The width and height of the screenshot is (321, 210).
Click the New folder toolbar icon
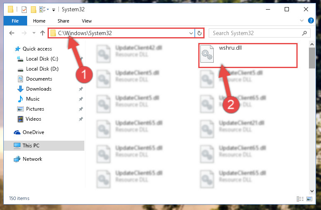point(33,10)
